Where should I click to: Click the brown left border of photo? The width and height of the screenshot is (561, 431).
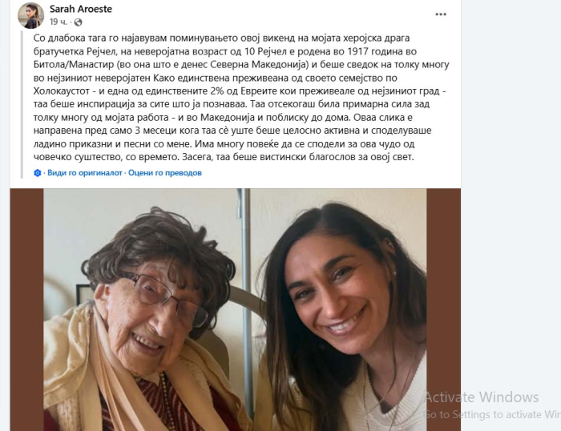(x=26, y=310)
